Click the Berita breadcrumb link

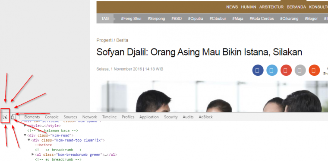[x=122, y=40]
